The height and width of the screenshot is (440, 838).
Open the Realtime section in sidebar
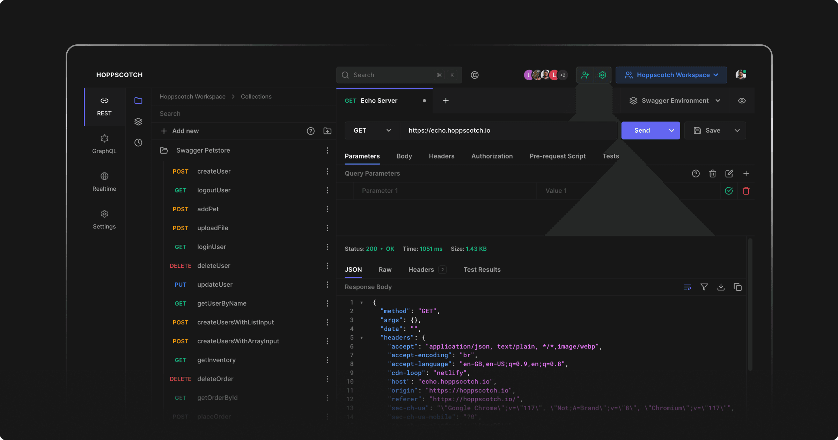(x=104, y=182)
